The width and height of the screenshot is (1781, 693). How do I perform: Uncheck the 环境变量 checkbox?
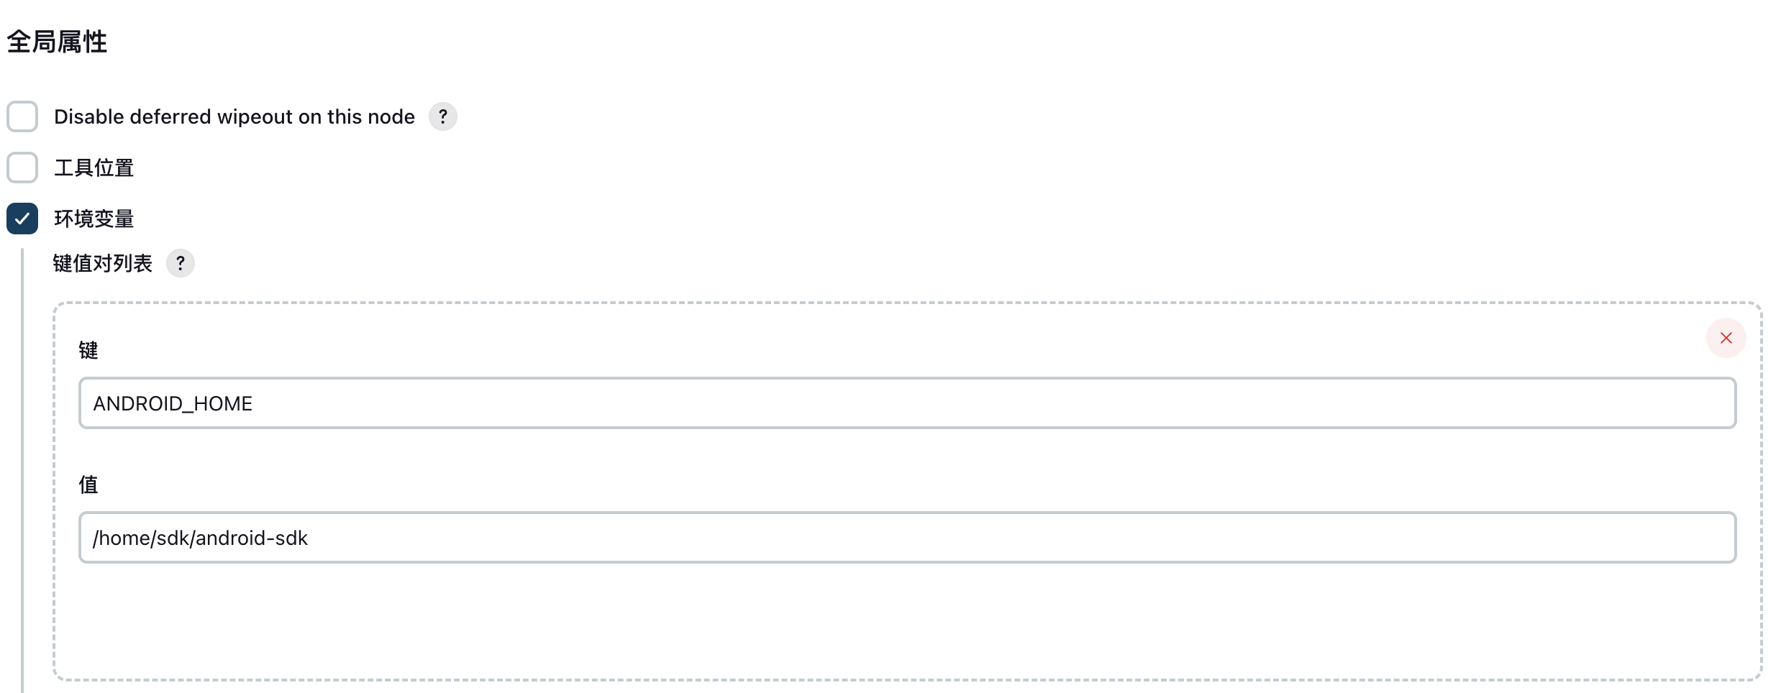pos(22,219)
